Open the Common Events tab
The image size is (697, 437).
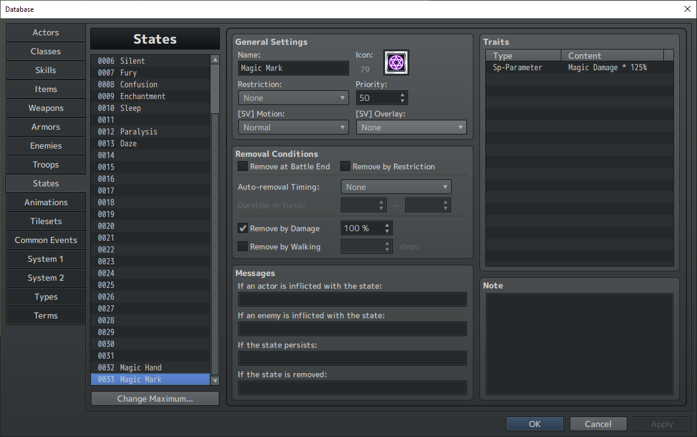pos(46,240)
